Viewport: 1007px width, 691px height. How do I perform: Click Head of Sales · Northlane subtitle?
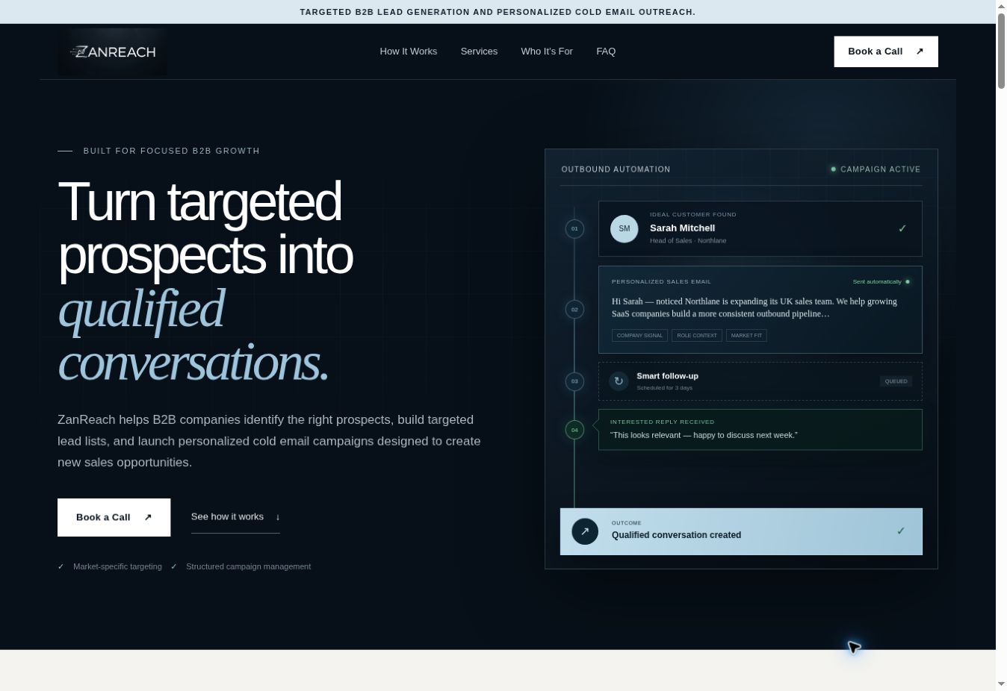(688, 241)
